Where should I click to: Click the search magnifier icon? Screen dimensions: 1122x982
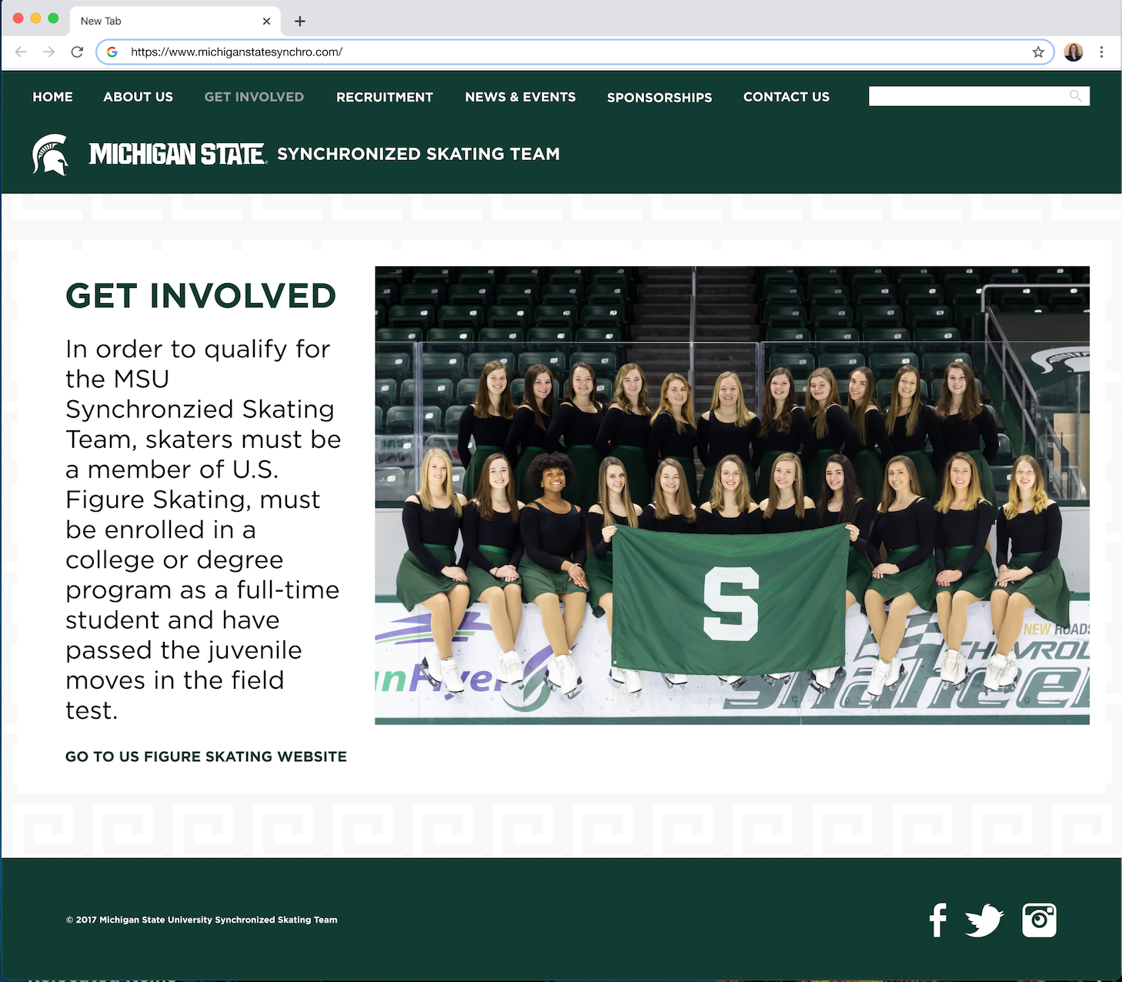coord(1076,96)
